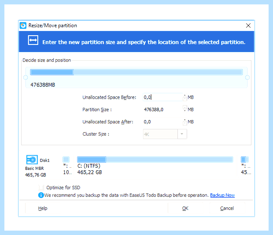Viewport: 273px width, 235px height.
Task: Select the small partition right of C:
Action: [x=245, y=159]
